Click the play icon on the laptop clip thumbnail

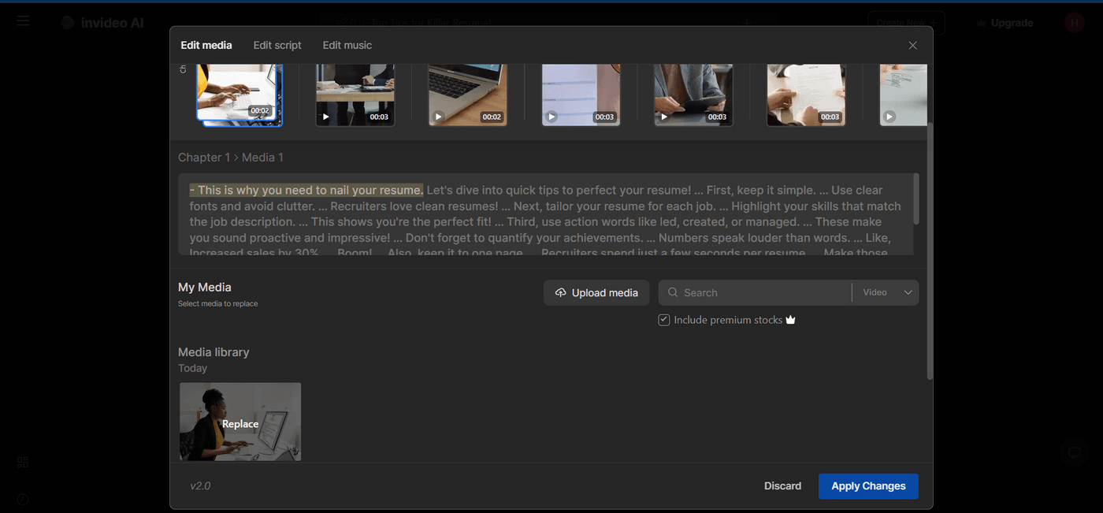click(x=439, y=117)
